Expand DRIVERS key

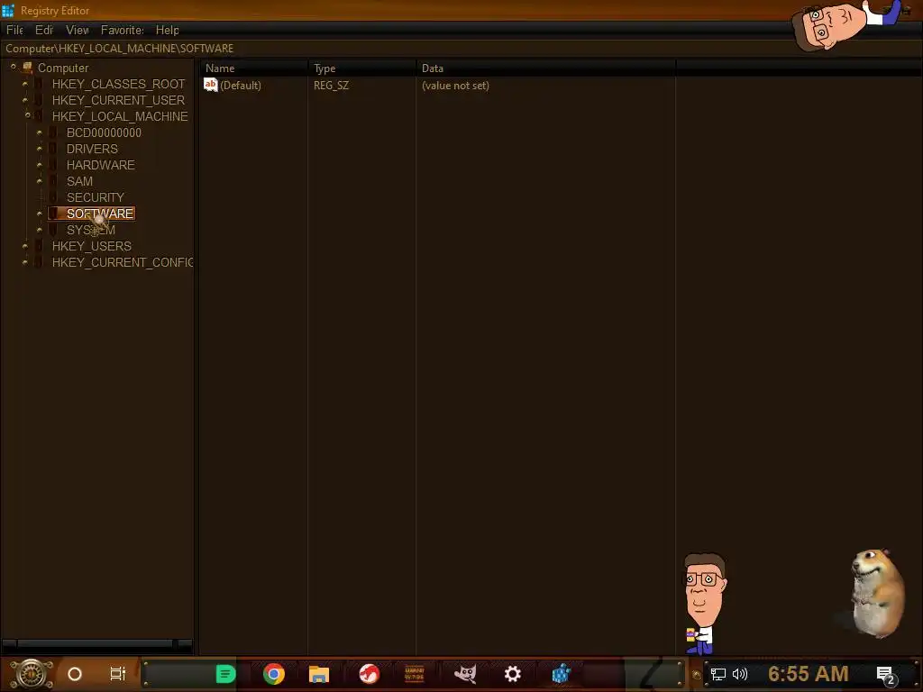[40, 149]
